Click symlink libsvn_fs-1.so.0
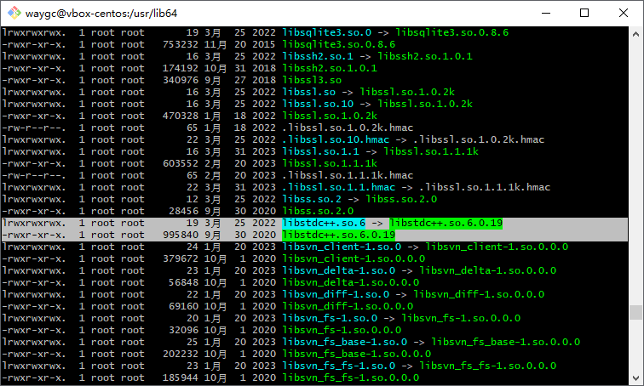 coord(330,318)
